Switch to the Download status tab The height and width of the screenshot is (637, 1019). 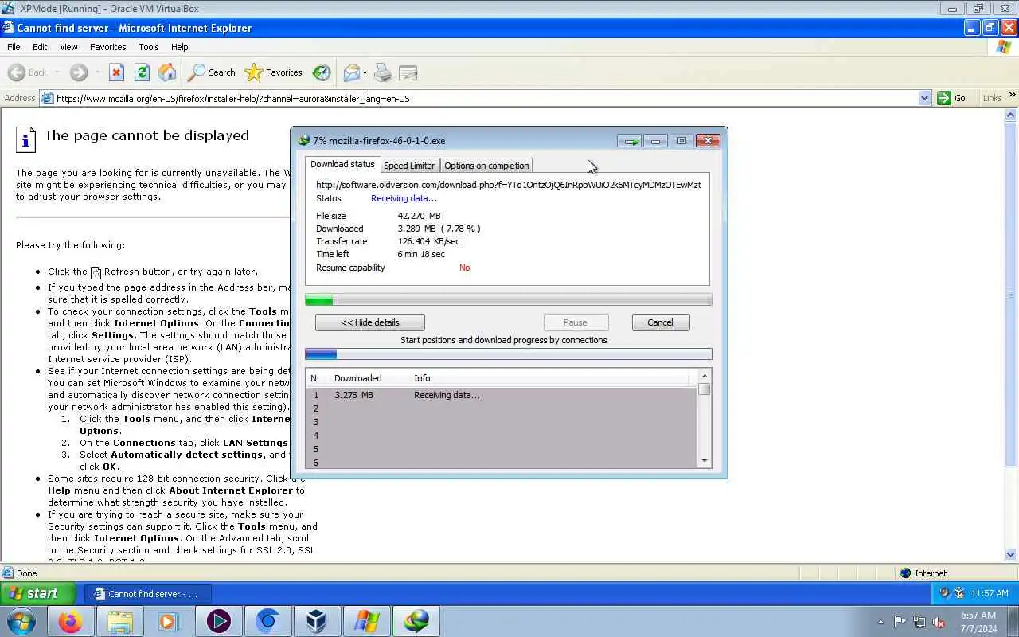(342, 164)
